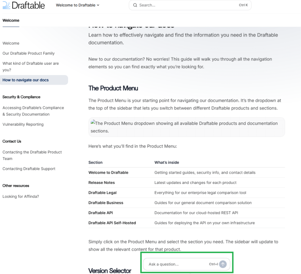The image size is (301, 274).
Task: Open 'Contacting the Draftable Product Team'
Action: tap(32, 155)
